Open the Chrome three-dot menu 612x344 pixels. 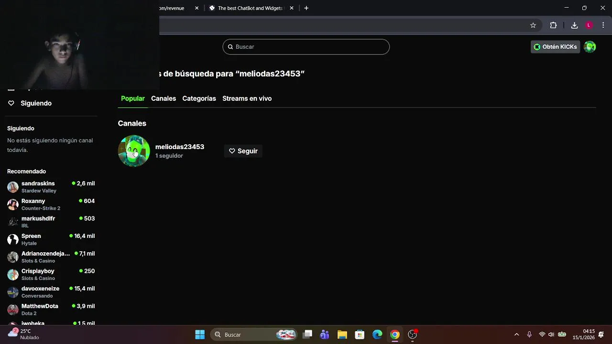click(x=603, y=25)
